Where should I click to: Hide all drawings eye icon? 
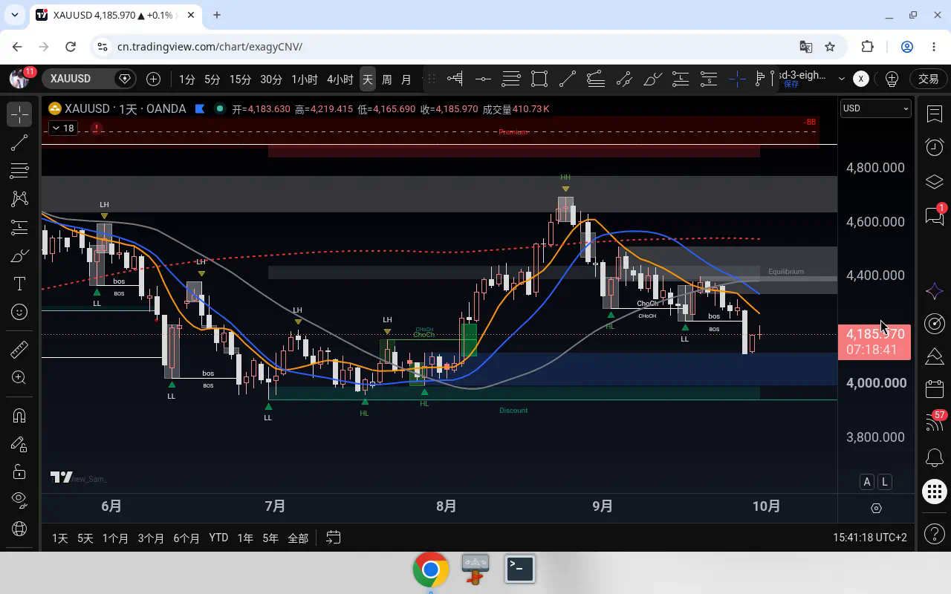pos(19,499)
